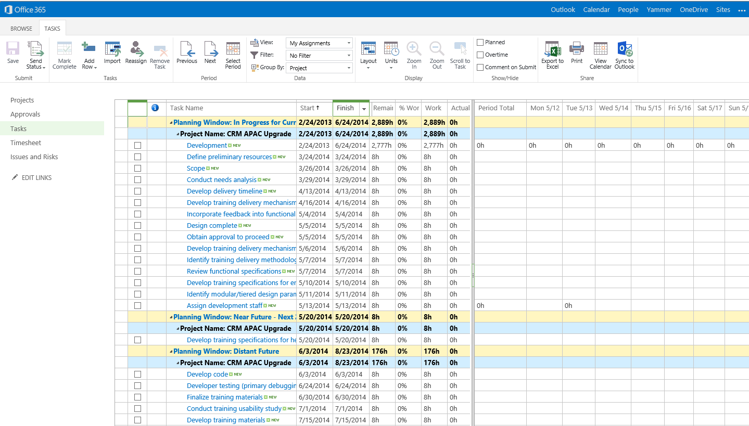Open View Calendar from the ribbon
749x426 pixels.
click(600, 50)
